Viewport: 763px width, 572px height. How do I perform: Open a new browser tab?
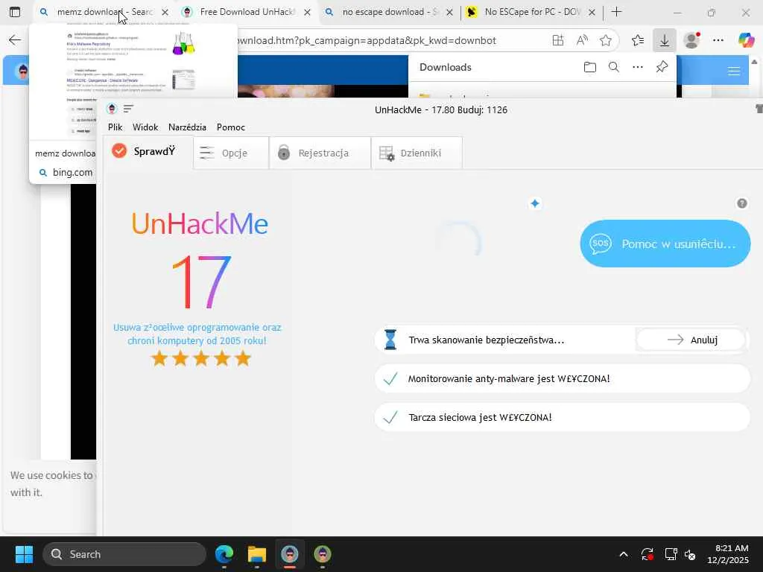click(616, 12)
